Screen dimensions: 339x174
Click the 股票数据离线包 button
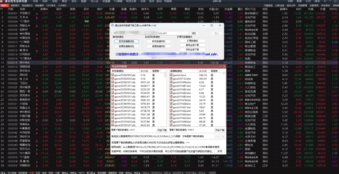pyautogui.click(x=126, y=46)
